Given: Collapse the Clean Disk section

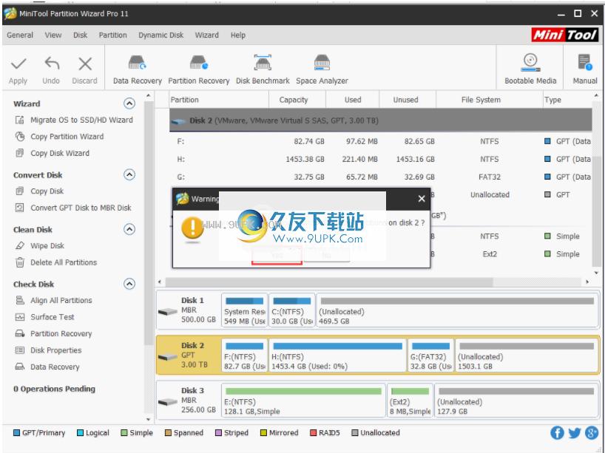Looking at the screenshot, I should coord(129,229).
